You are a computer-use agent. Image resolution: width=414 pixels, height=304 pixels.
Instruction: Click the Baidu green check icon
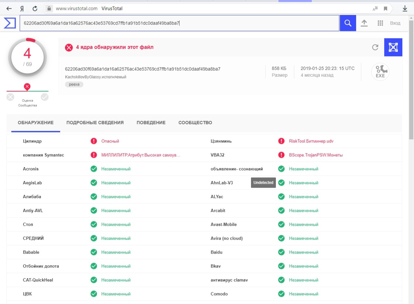coord(281,252)
